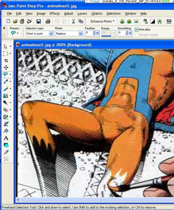Screen dimensions: 174x210
Task: Open the Presets lasso dropdown
Action: pyautogui.click(x=18, y=33)
